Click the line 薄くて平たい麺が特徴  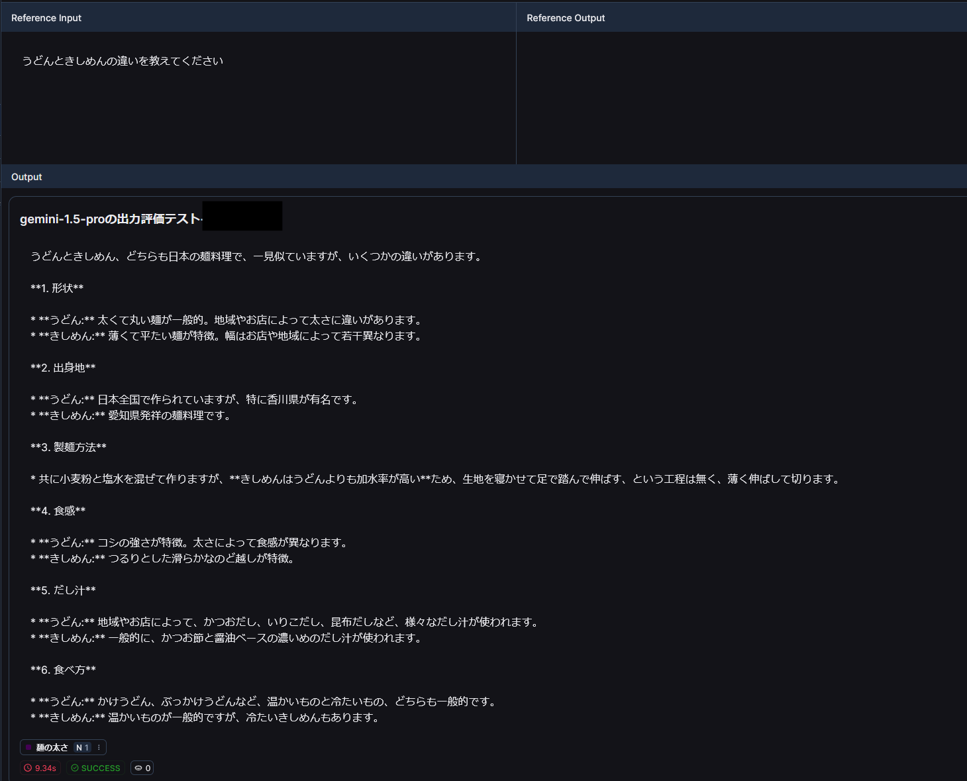coord(227,336)
